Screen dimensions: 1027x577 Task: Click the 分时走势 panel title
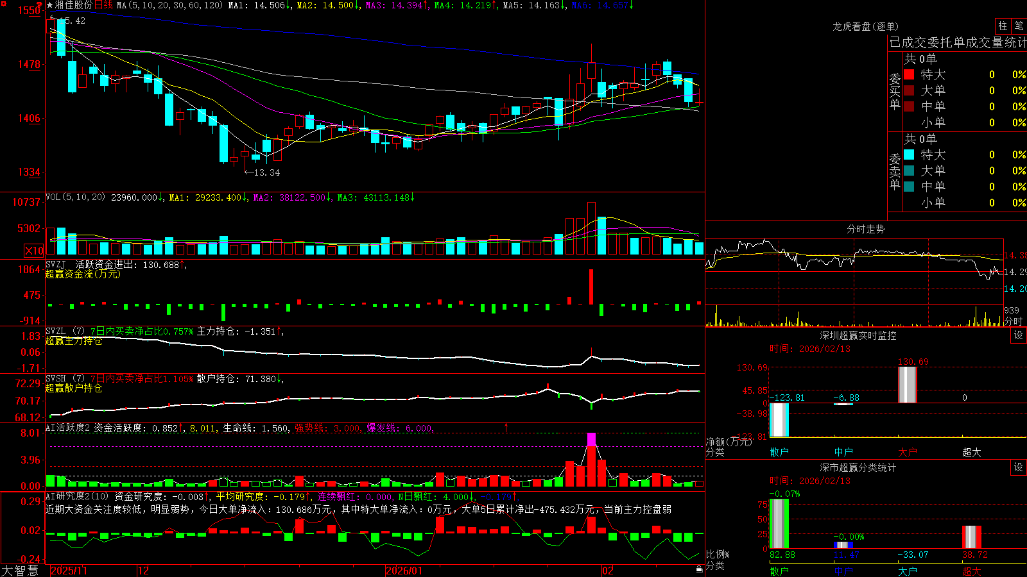[865, 229]
